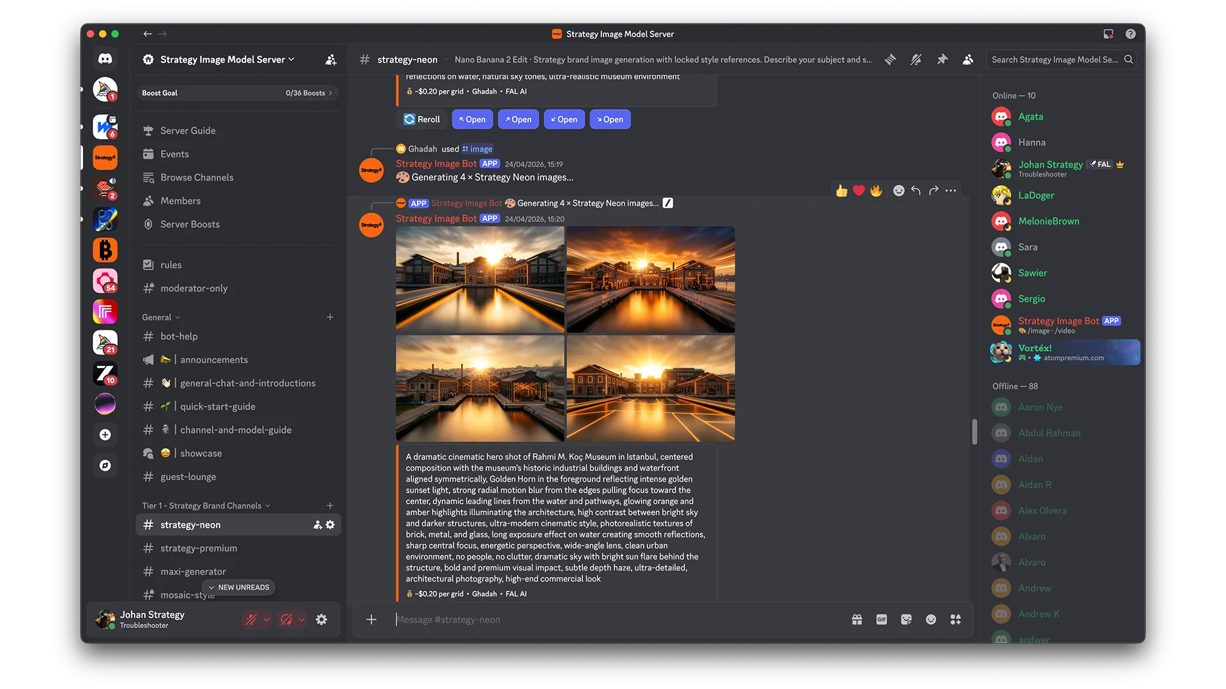Open emoji picker in message bar
1226x689 pixels.
(931, 619)
